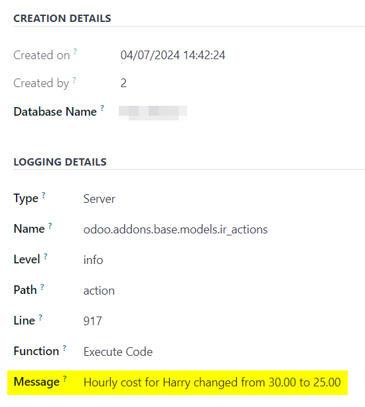
Task: Click the Level value info
Action: [x=93, y=260]
